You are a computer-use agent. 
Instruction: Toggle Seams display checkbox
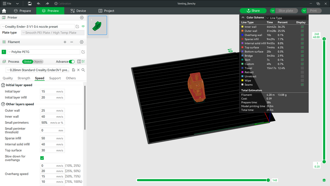click(x=302, y=85)
